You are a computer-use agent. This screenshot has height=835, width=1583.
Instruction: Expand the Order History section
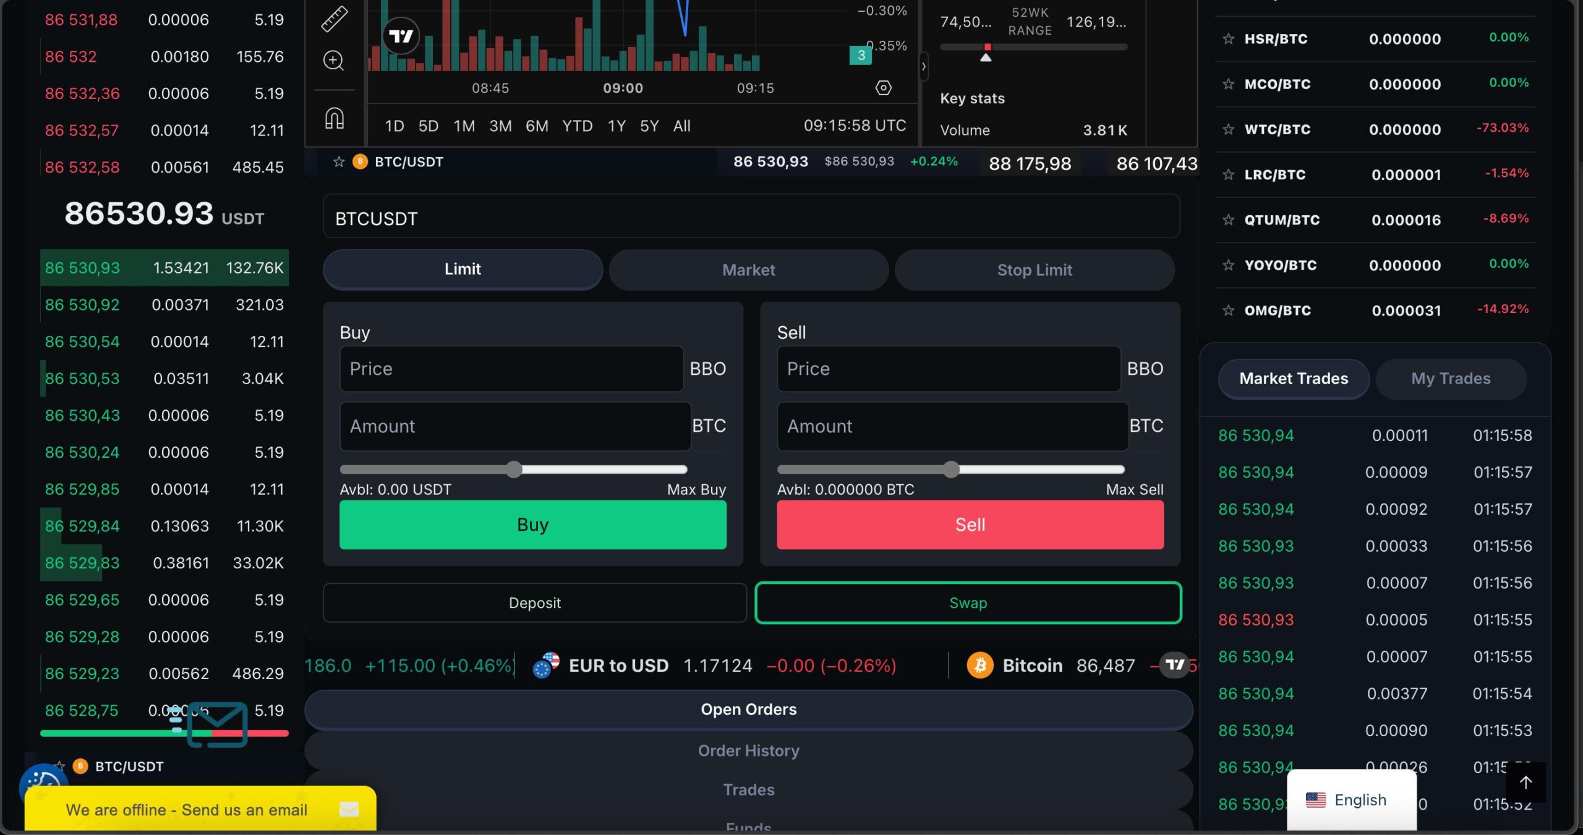click(748, 750)
